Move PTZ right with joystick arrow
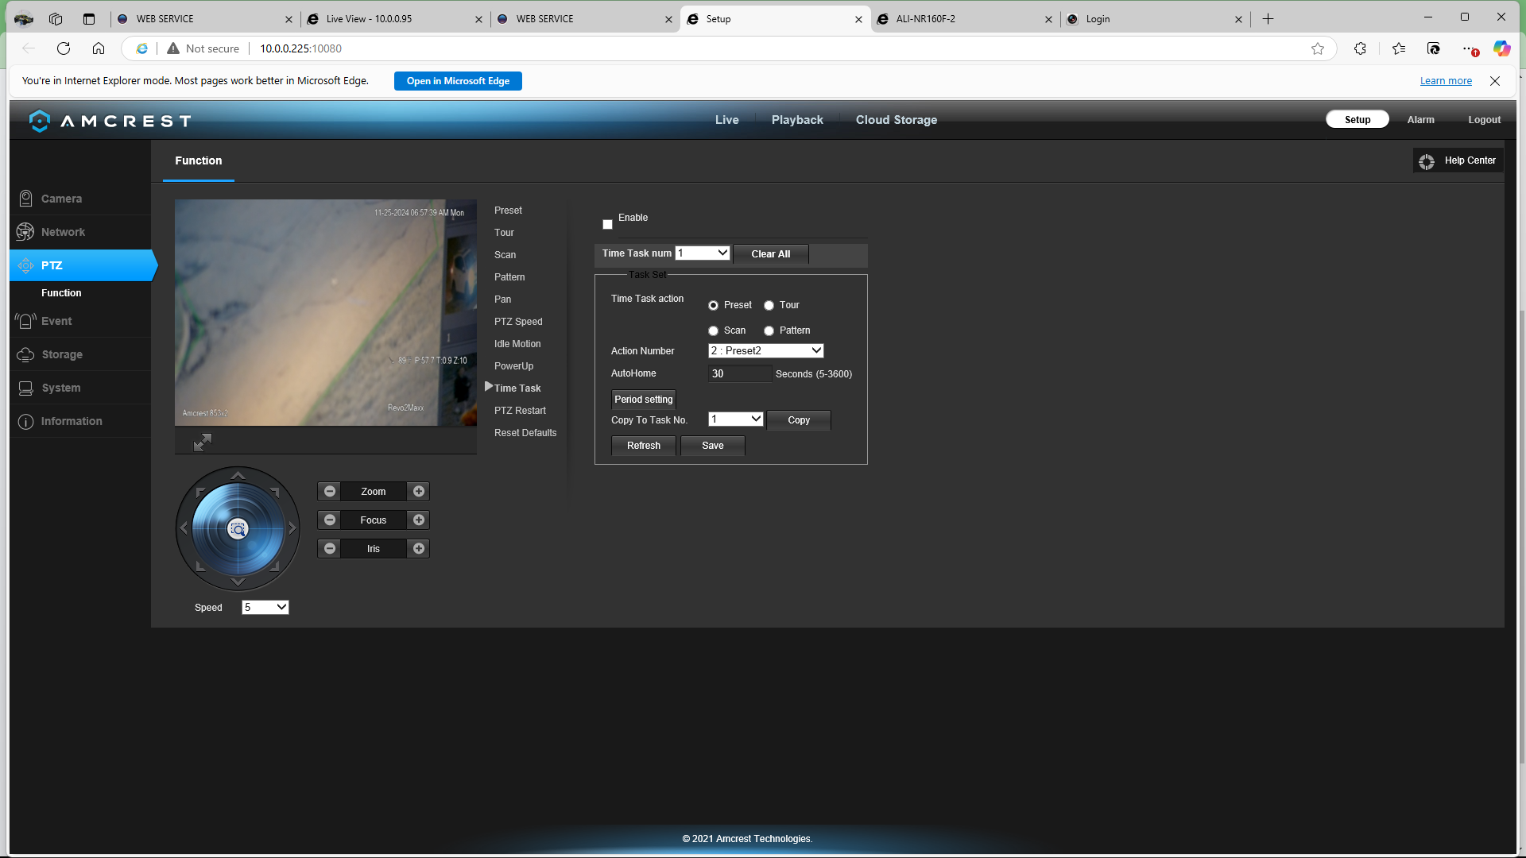1526x858 pixels. [x=292, y=528]
